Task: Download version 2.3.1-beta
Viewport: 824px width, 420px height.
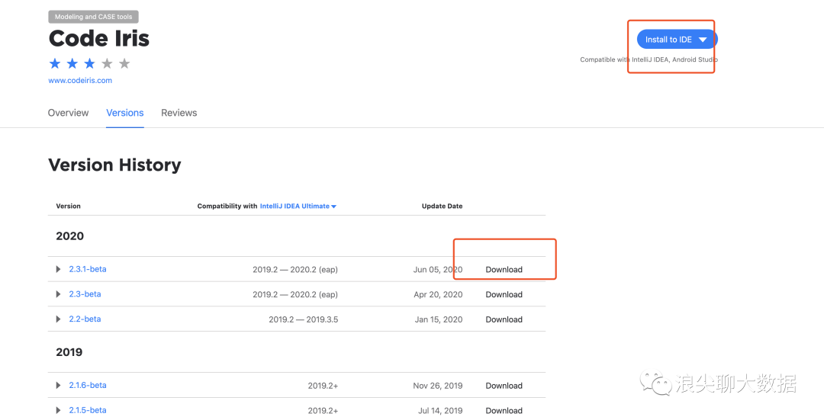Action: 504,269
